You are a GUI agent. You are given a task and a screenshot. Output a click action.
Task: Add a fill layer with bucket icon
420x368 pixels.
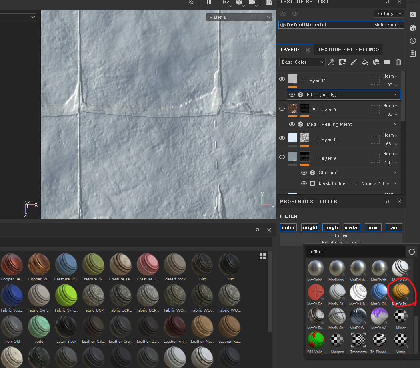tap(365, 62)
